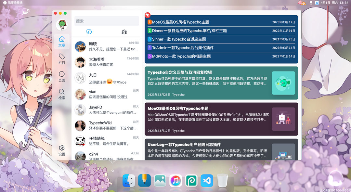Open the fish thumbnail on the Typecho reply card

coord(283,83)
